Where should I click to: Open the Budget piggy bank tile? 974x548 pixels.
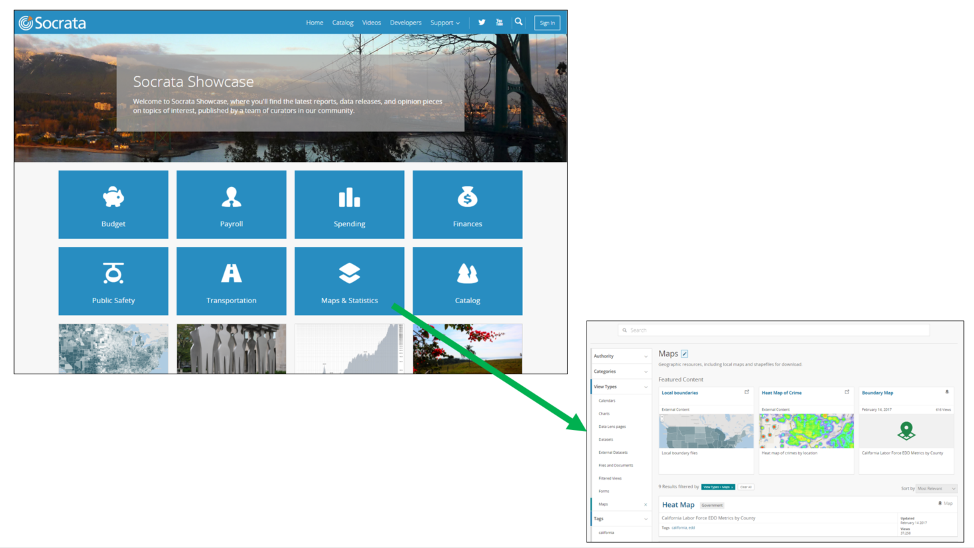113,204
